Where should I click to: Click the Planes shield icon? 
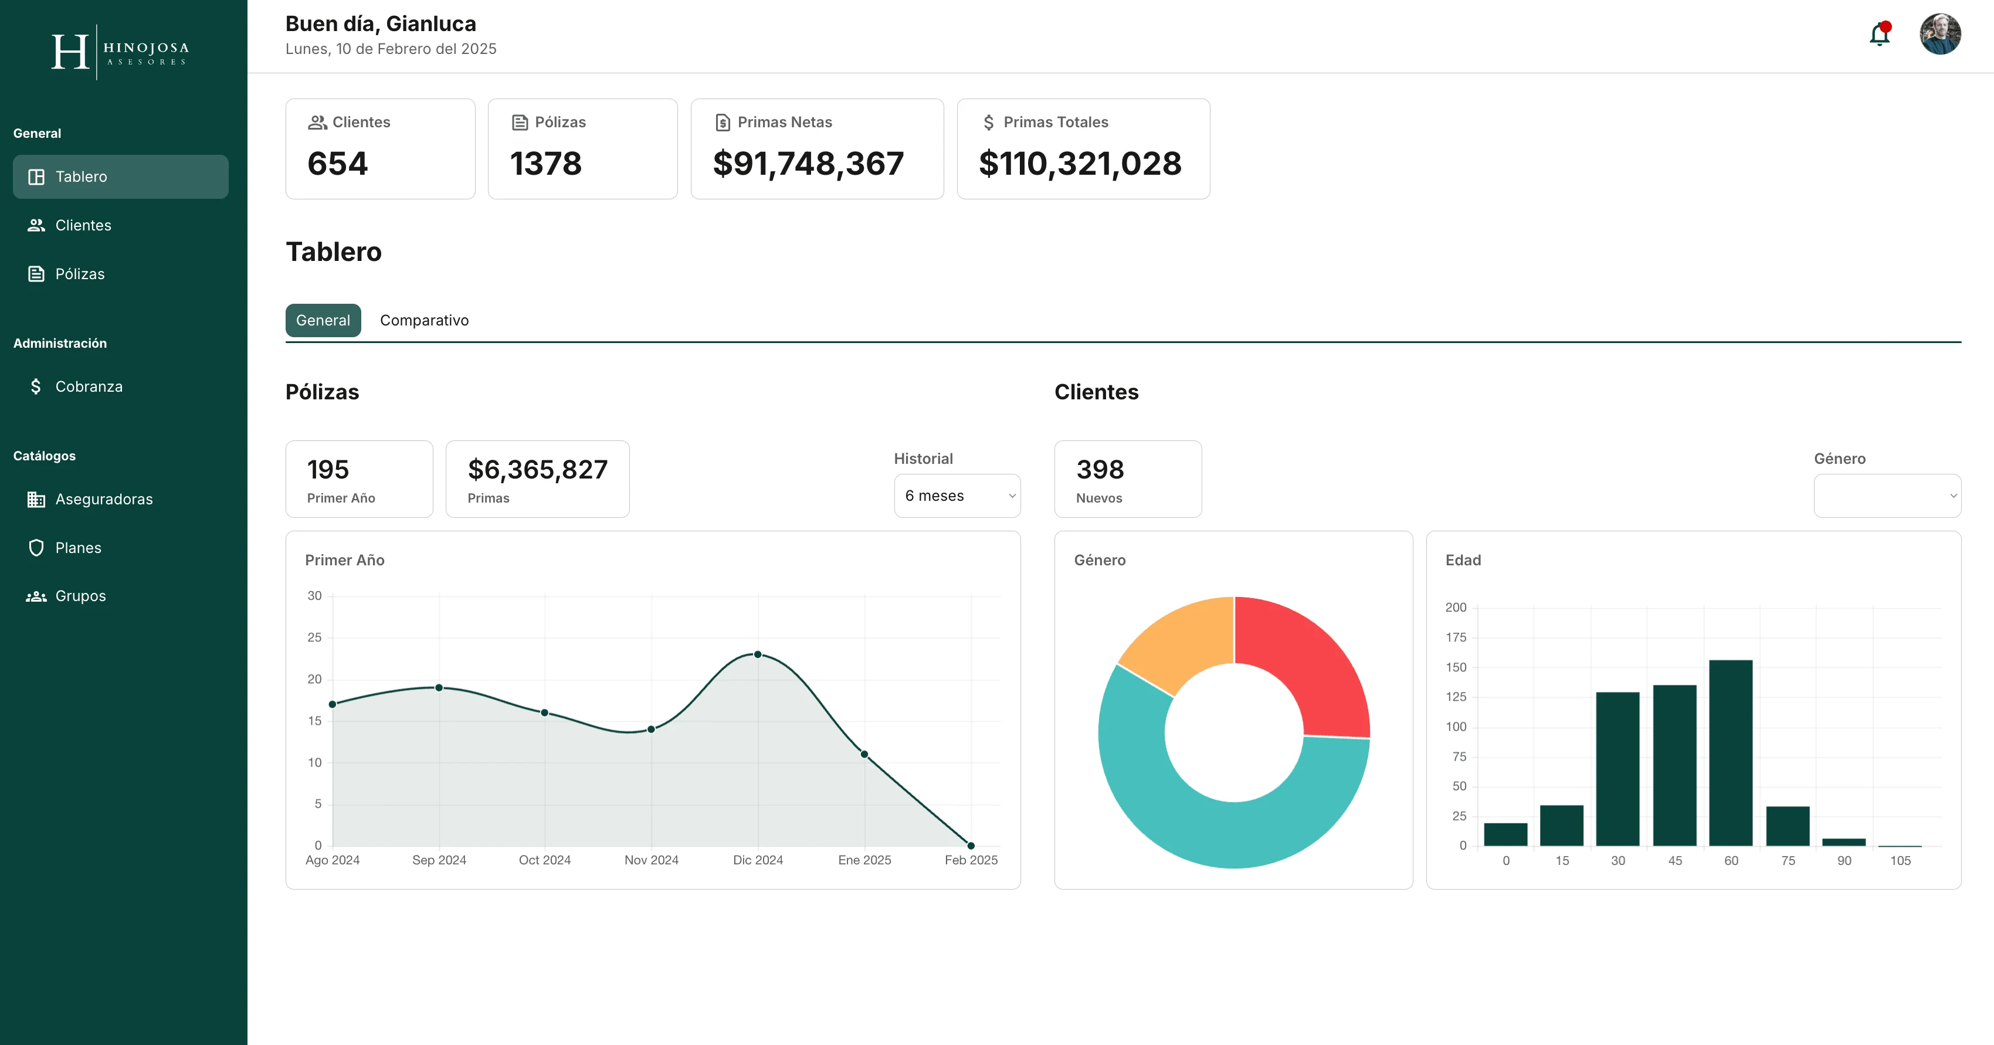(36, 548)
